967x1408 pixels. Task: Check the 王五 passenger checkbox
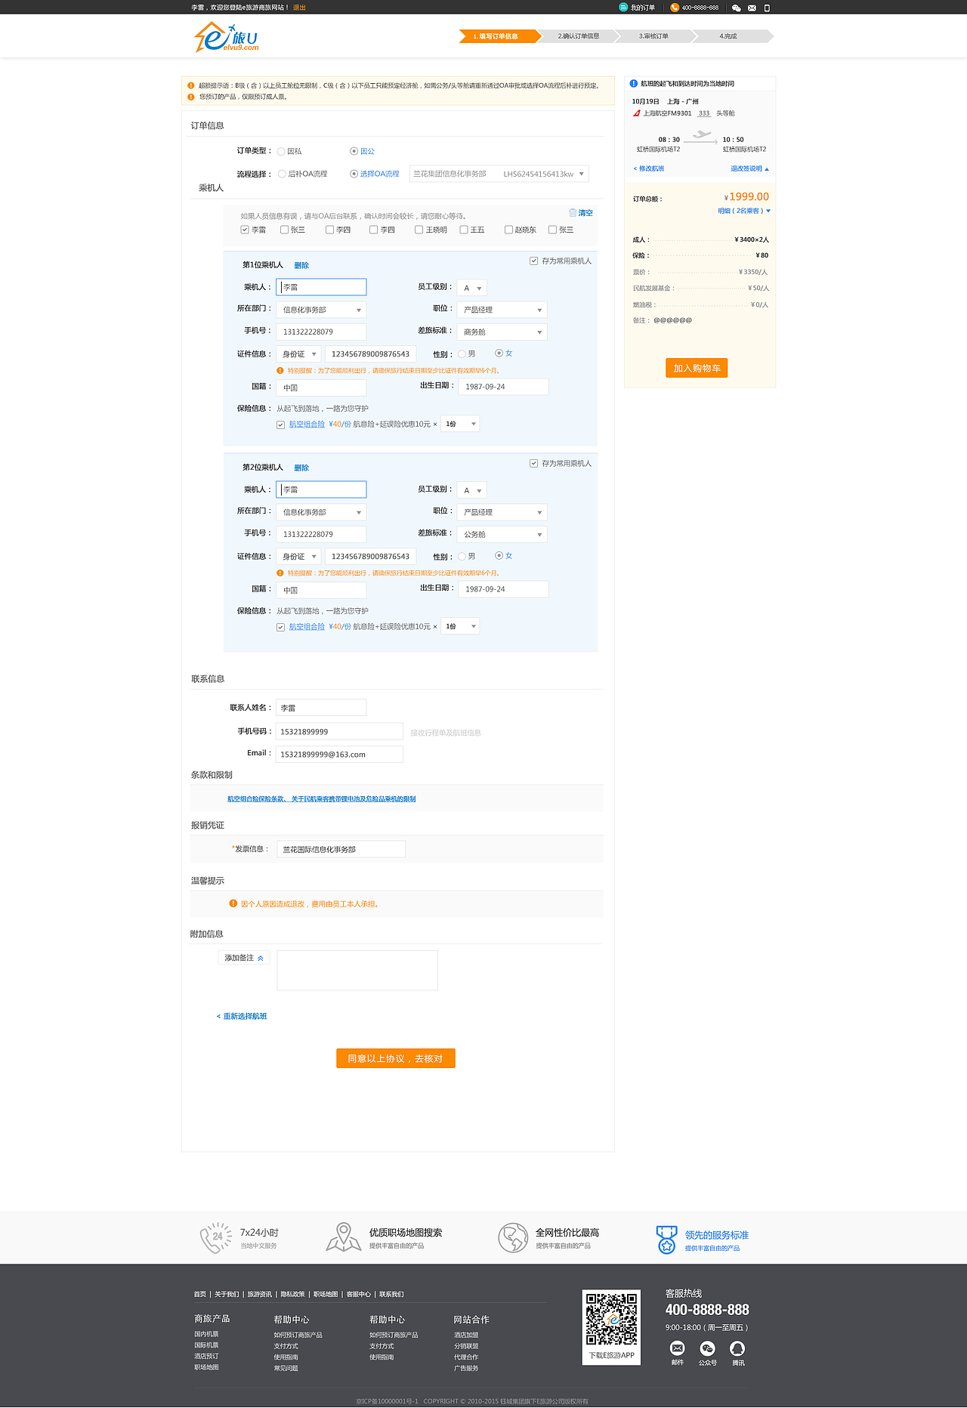(464, 230)
